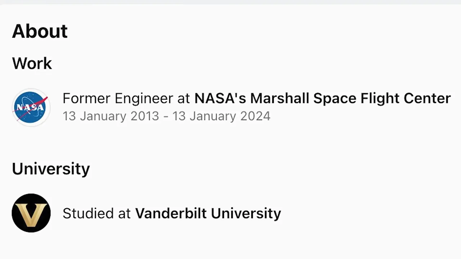Select the University section heading
Viewport: 461px width, 259px height.
(51, 169)
